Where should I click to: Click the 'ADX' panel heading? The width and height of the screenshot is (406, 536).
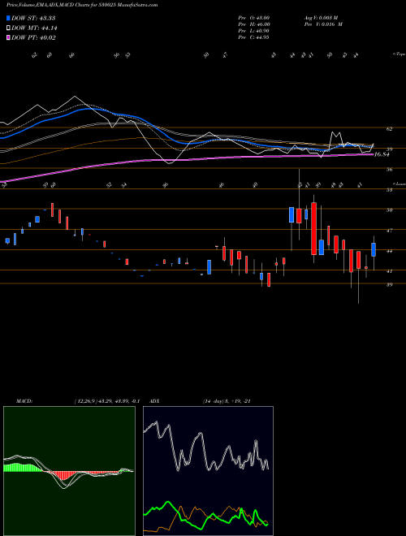point(154,401)
